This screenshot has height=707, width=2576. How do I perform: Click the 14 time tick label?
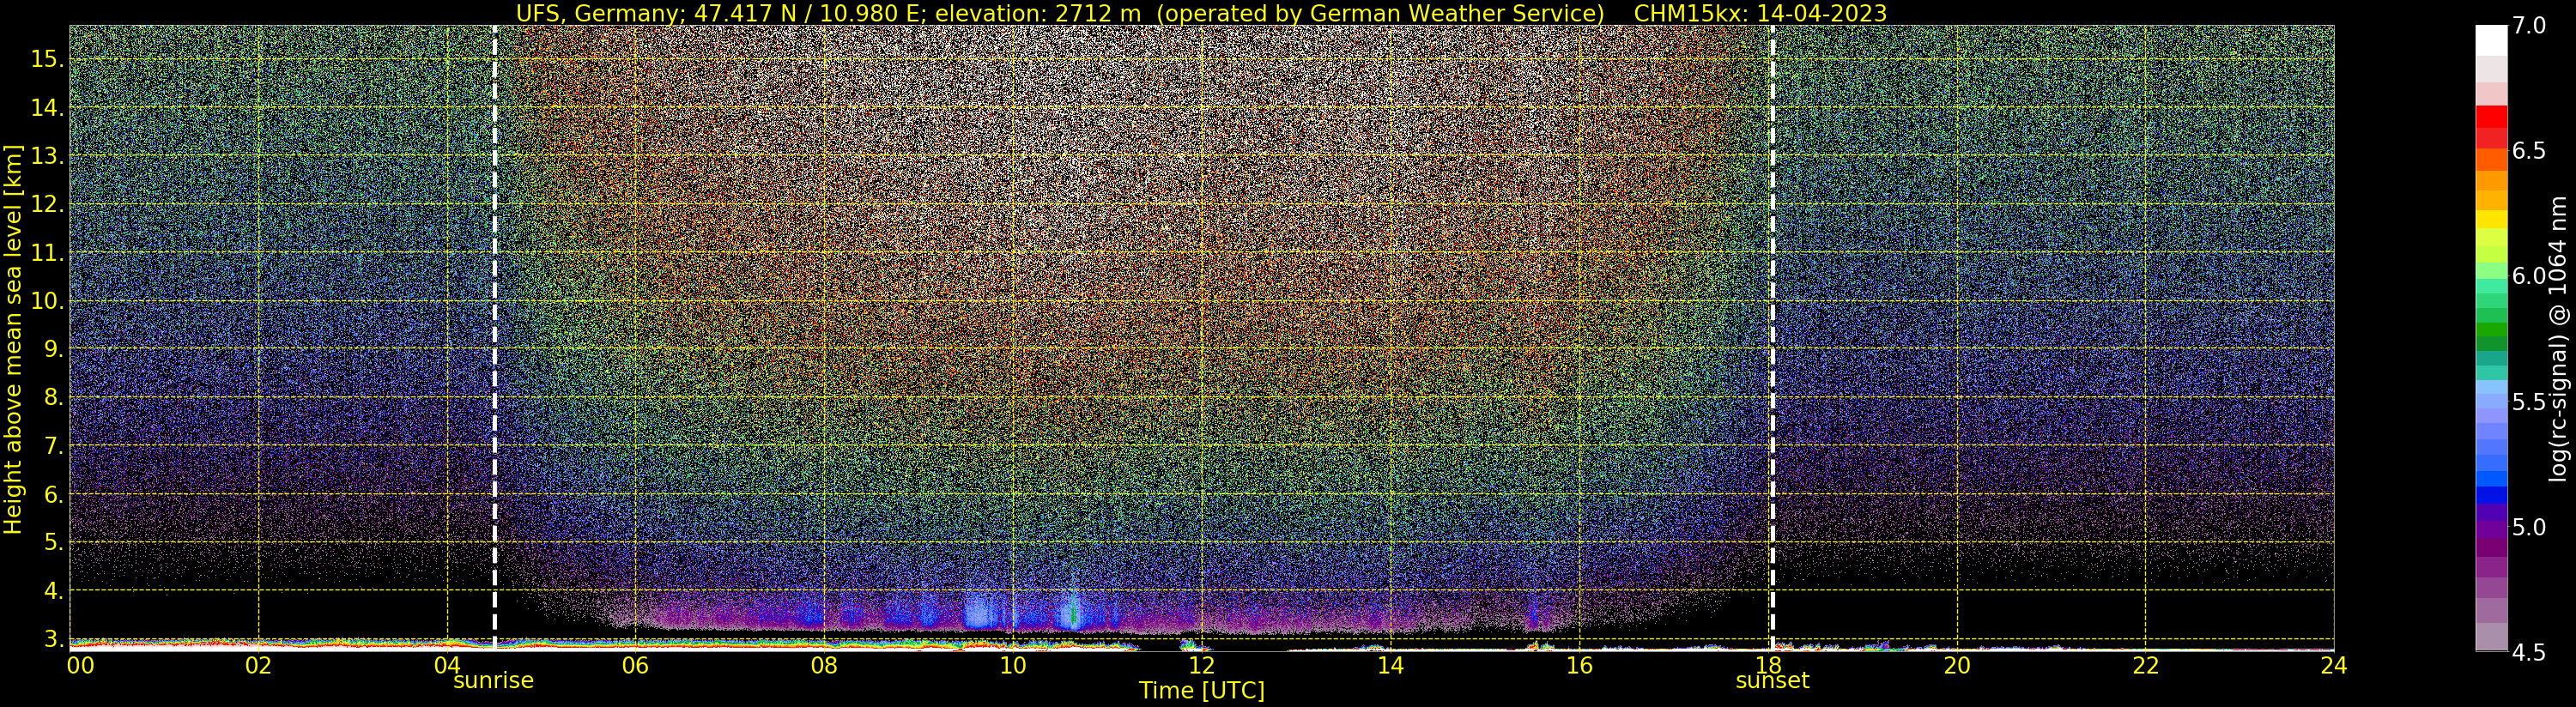[1389, 666]
